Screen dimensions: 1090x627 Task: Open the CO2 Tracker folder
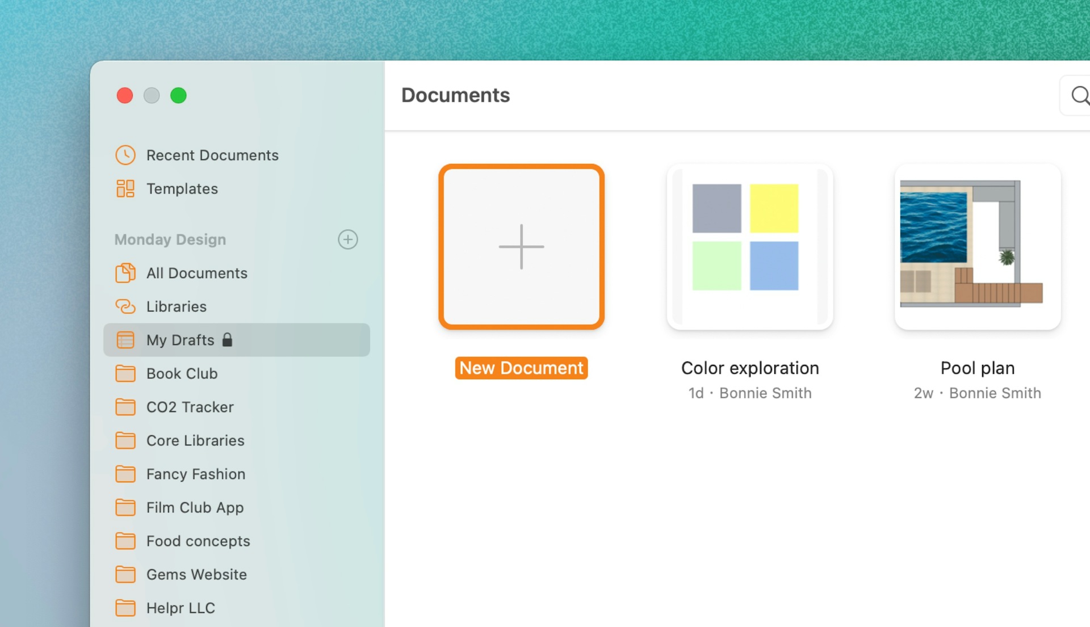click(x=190, y=407)
